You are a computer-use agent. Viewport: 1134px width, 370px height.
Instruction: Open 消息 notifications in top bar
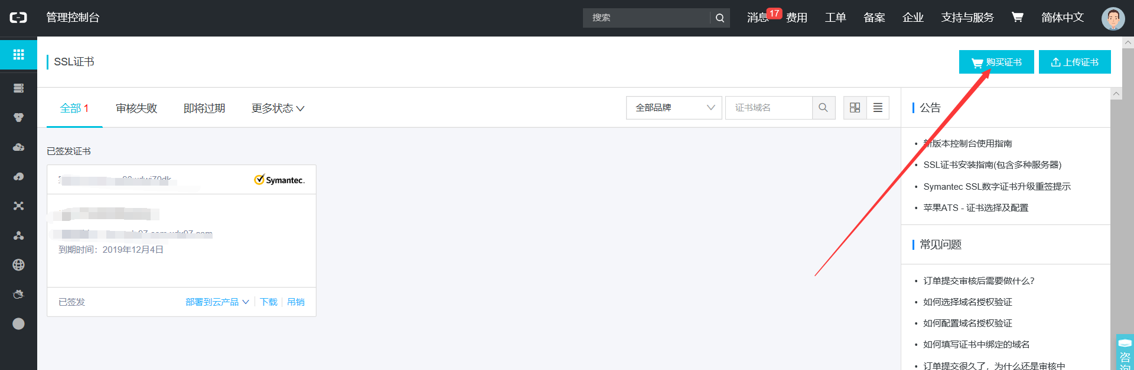click(758, 18)
